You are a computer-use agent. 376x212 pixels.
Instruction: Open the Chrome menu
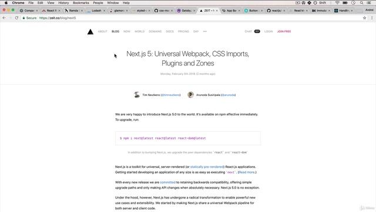(x=18, y=3)
